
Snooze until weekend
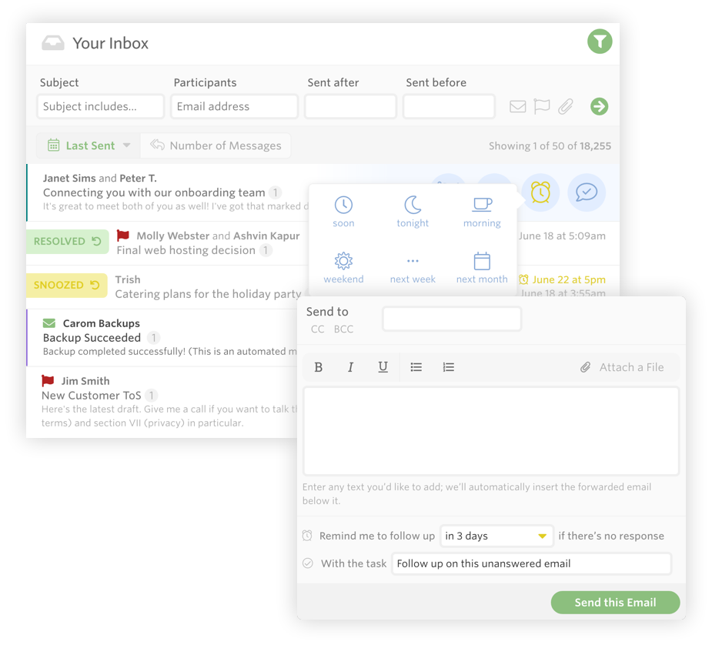coord(343,268)
